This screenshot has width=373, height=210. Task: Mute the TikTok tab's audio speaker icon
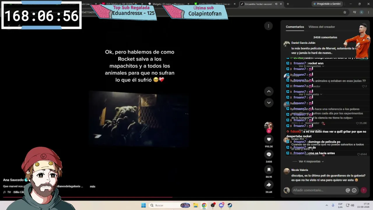(x=276, y=4)
